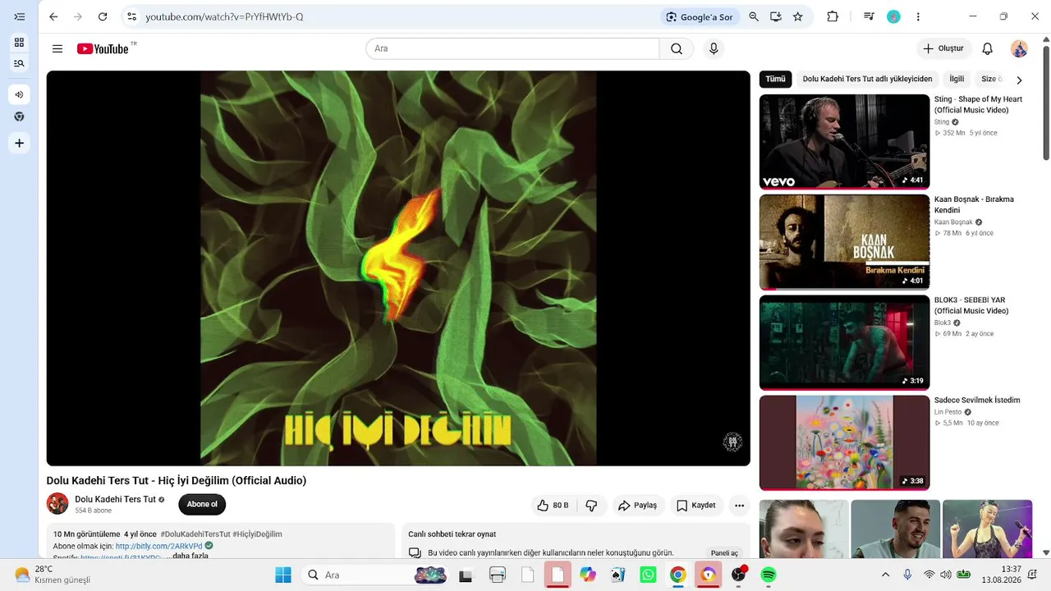1051x591 pixels.
Task: Expand the vertical tabs sidebar
Action: pos(19,16)
